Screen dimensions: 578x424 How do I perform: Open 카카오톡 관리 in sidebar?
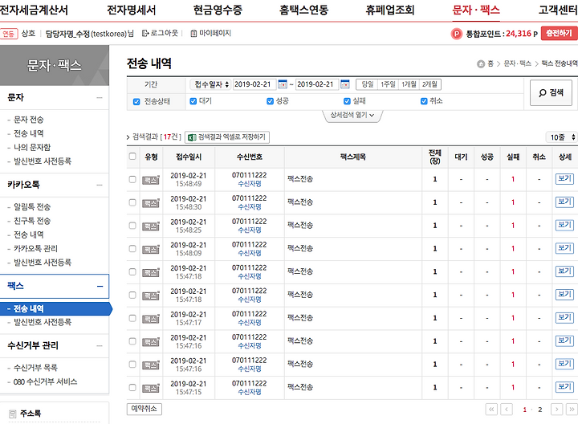coord(36,249)
